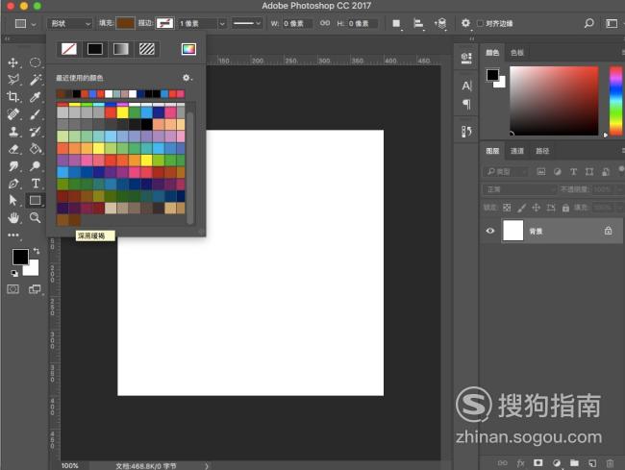Select the Eyedropper tool
Screen dimensions: 625x470
coord(35,97)
